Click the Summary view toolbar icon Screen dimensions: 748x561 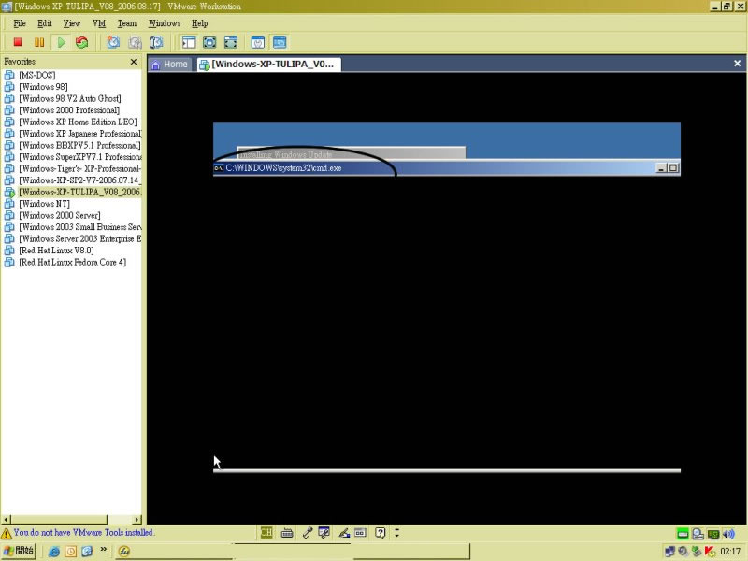258,42
